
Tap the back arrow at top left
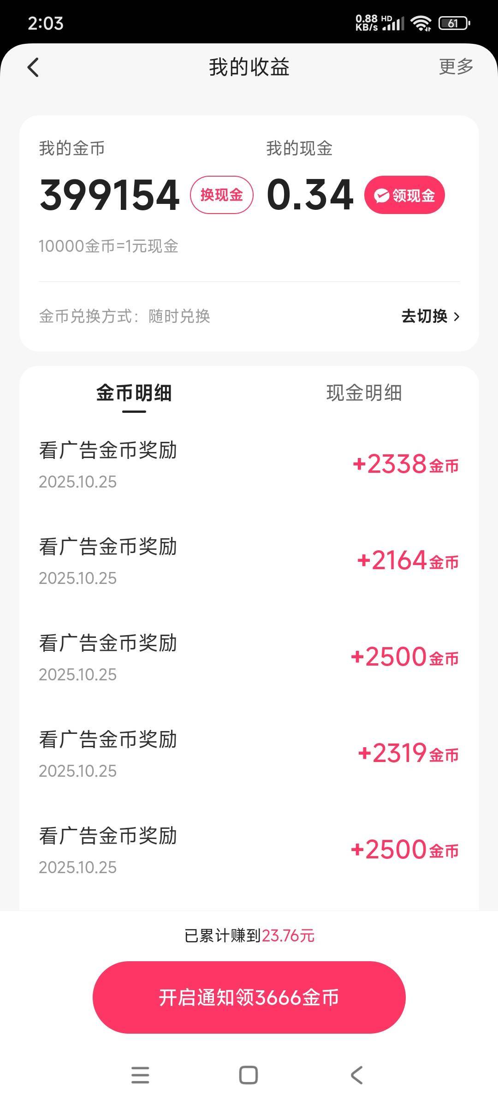coord(33,67)
